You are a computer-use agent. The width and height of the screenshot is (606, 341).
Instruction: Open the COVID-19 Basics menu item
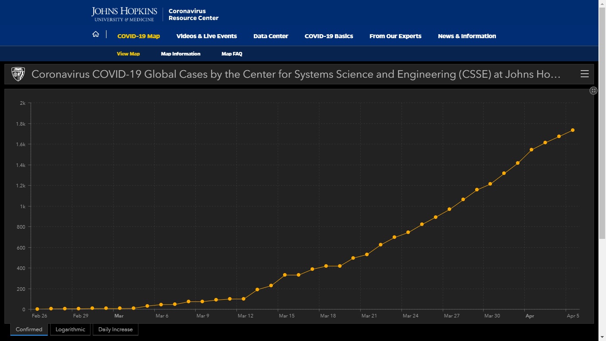(x=329, y=36)
